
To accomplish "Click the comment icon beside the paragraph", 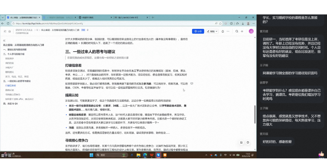I will click(192, 83).
